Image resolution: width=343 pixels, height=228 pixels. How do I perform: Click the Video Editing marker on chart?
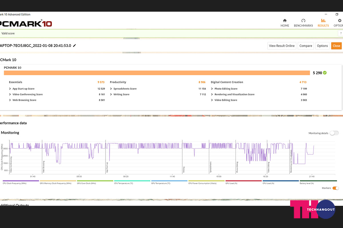click(268, 167)
